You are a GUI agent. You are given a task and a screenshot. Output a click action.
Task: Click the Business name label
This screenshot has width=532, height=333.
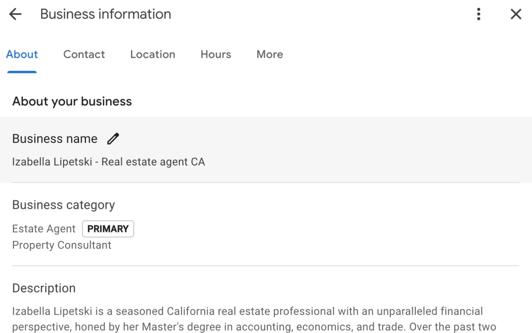coord(55,139)
